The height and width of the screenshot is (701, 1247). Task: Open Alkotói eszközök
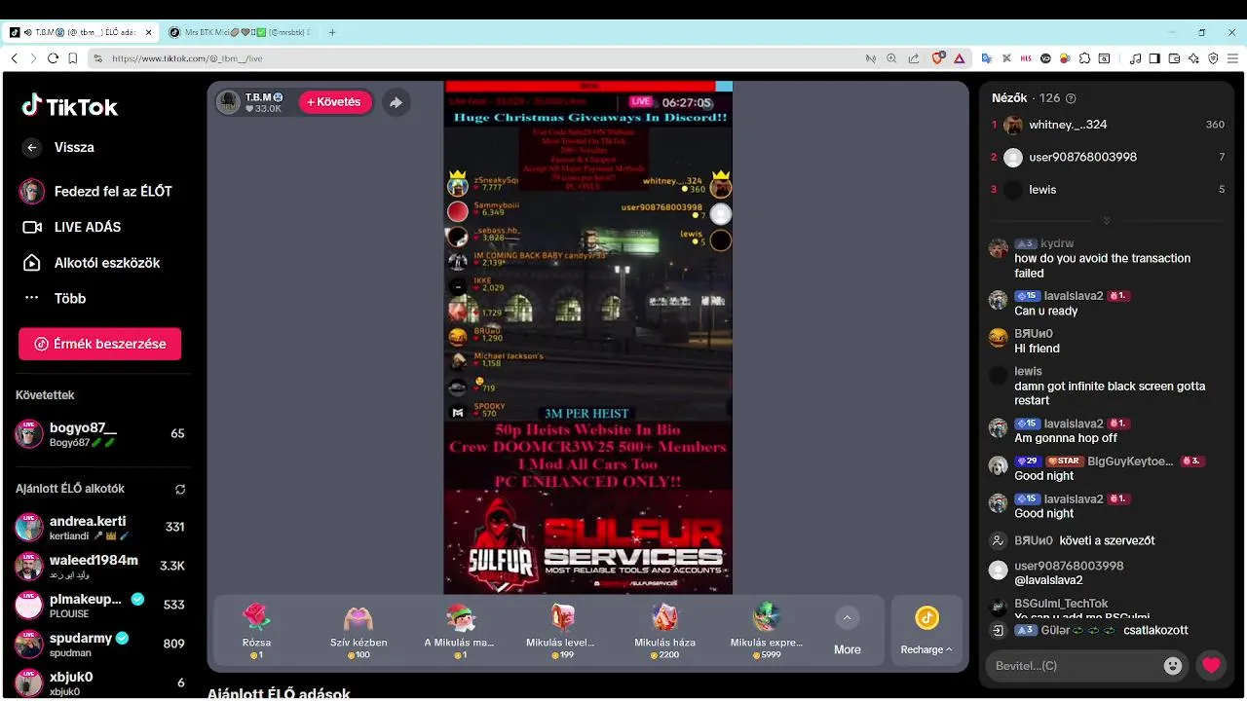point(91,263)
